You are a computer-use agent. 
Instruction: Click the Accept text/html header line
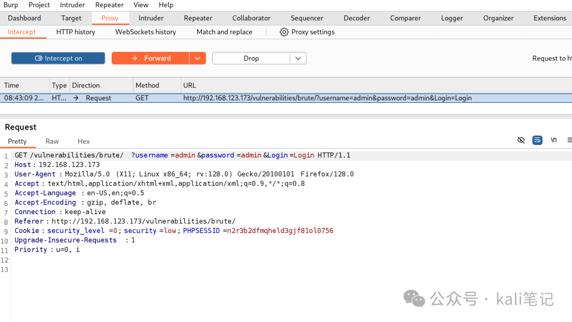click(x=159, y=184)
